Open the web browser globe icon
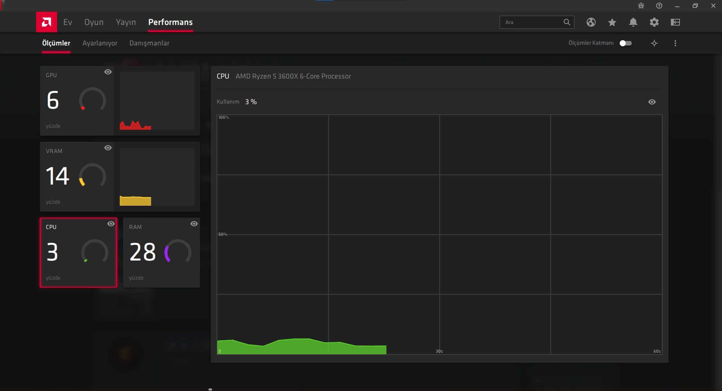Screen dimensions: 722x391 591,22
